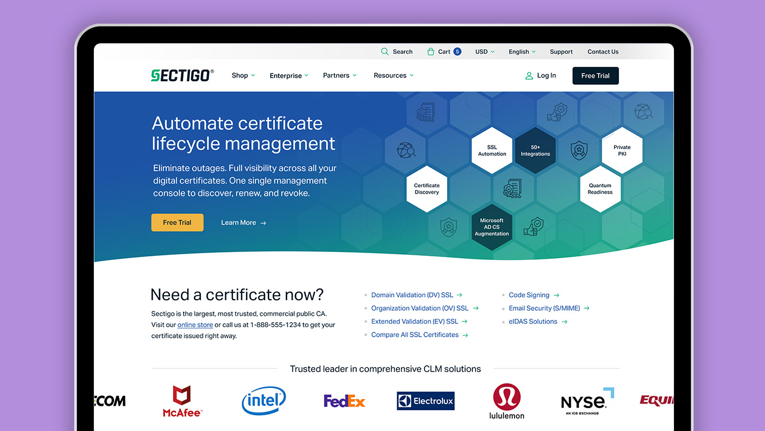Open the Code Signing link
The image size is (765, 431).
click(529, 295)
